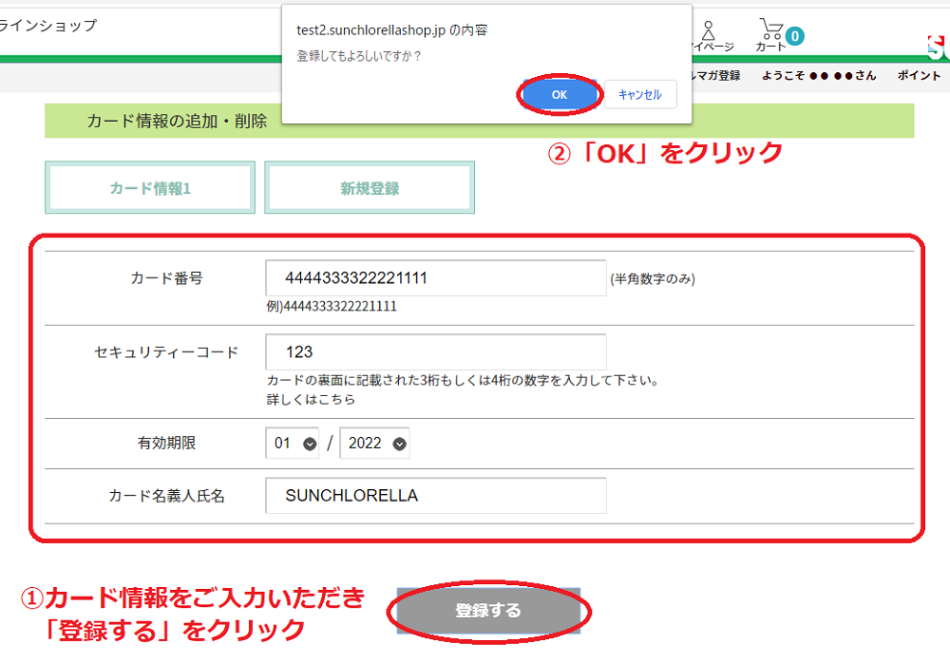Click the ようこそ user name greeting

pos(819,76)
